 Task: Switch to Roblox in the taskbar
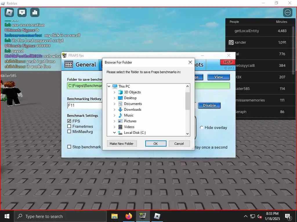point(157,216)
